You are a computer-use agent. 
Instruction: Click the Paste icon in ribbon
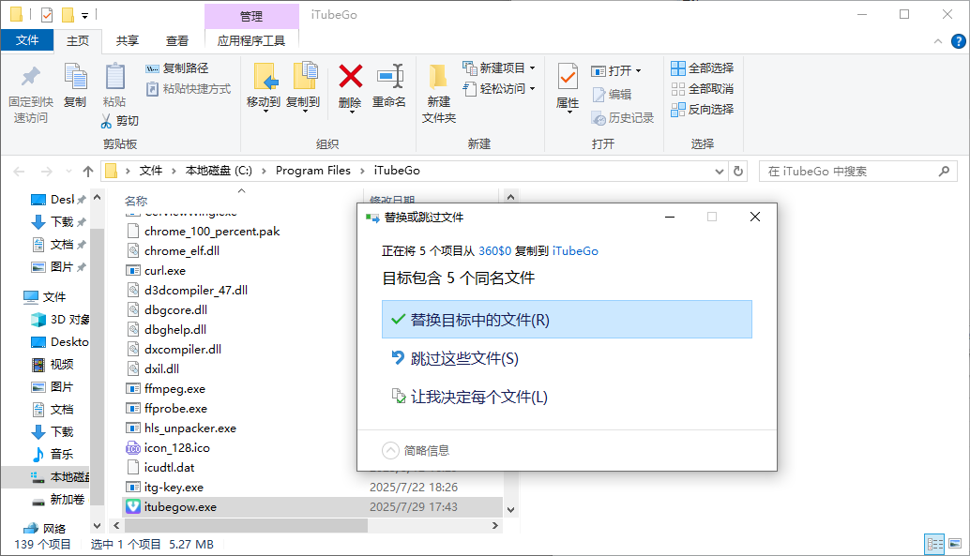coord(114,77)
